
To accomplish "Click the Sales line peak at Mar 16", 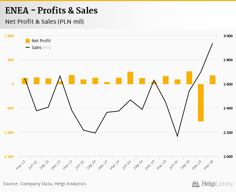I will [212, 43].
